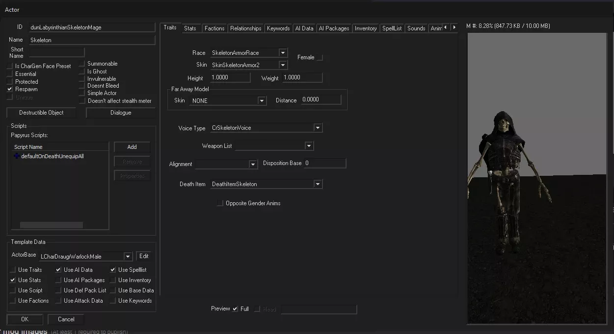
Task: Check Use Base Data option
Action: pos(113,290)
